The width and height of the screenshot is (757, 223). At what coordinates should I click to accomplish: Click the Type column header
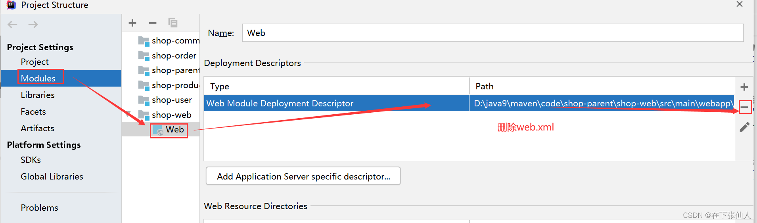coord(336,86)
